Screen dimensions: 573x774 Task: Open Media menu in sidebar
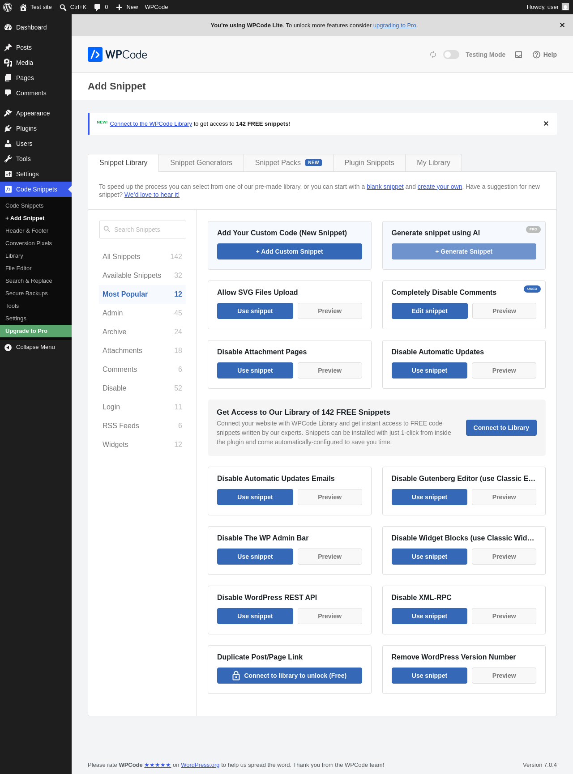[36, 63]
